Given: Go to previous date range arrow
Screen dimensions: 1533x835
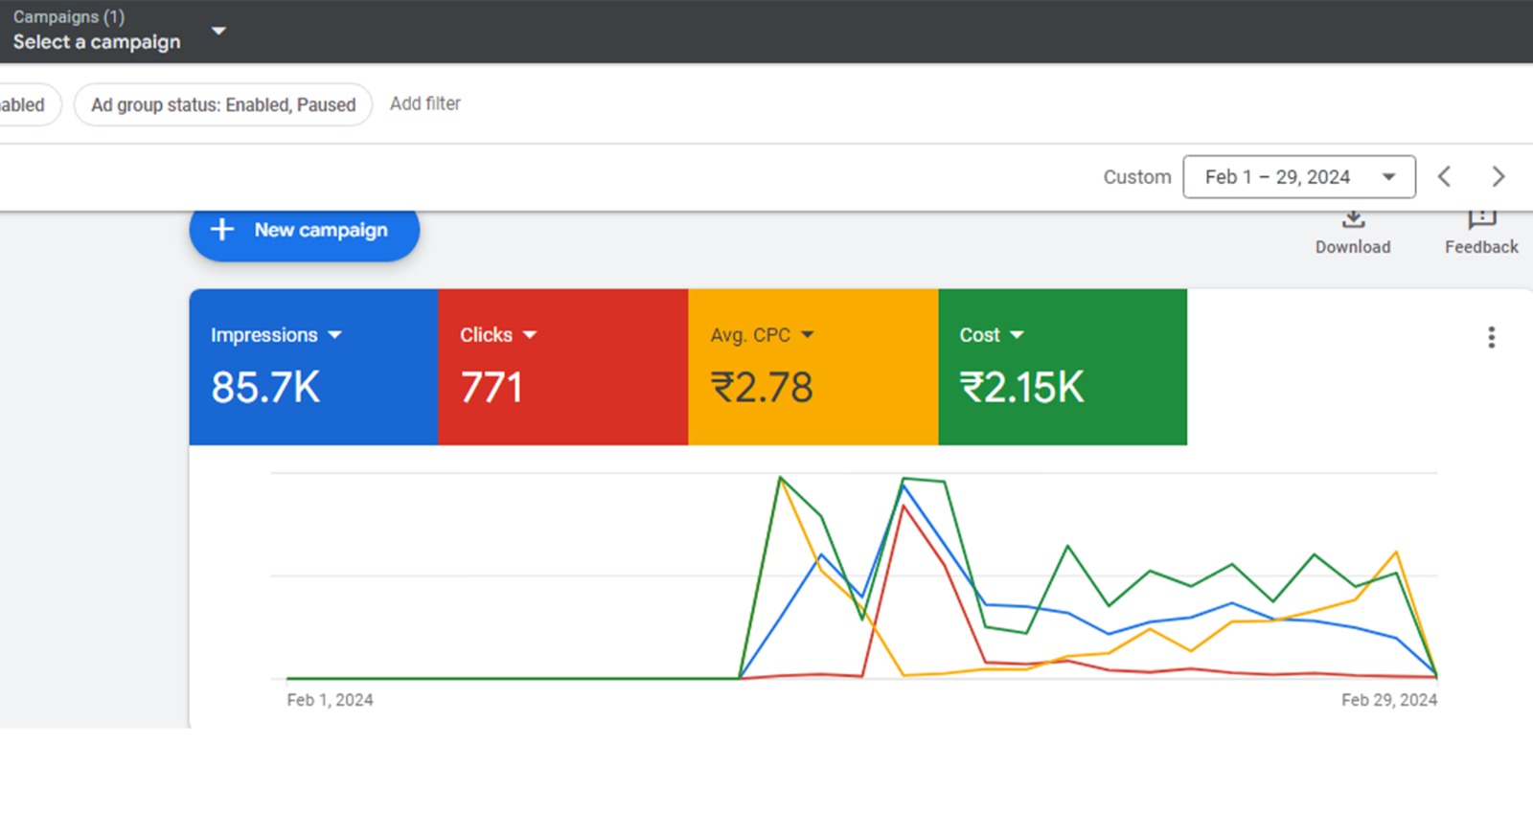Looking at the screenshot, I should tap(1445, 177).
